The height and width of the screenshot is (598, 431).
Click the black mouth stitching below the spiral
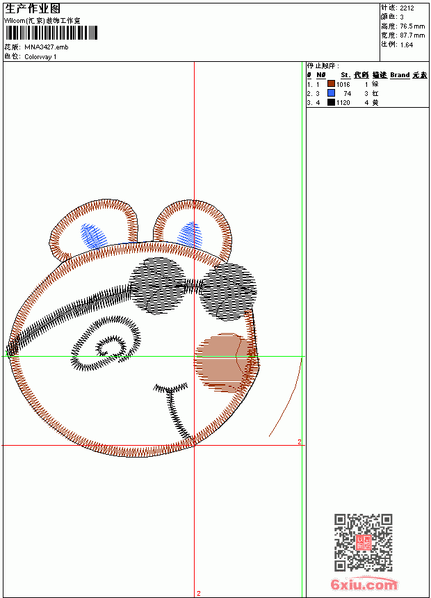[174, 412]
